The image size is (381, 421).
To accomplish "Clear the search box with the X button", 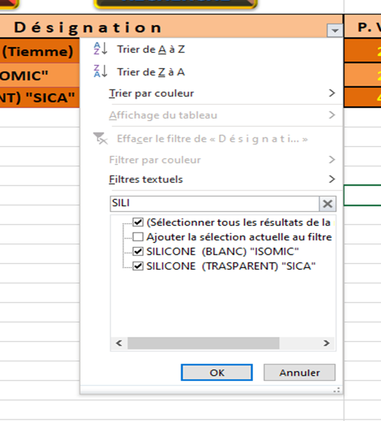I will (x=327, y=204).
